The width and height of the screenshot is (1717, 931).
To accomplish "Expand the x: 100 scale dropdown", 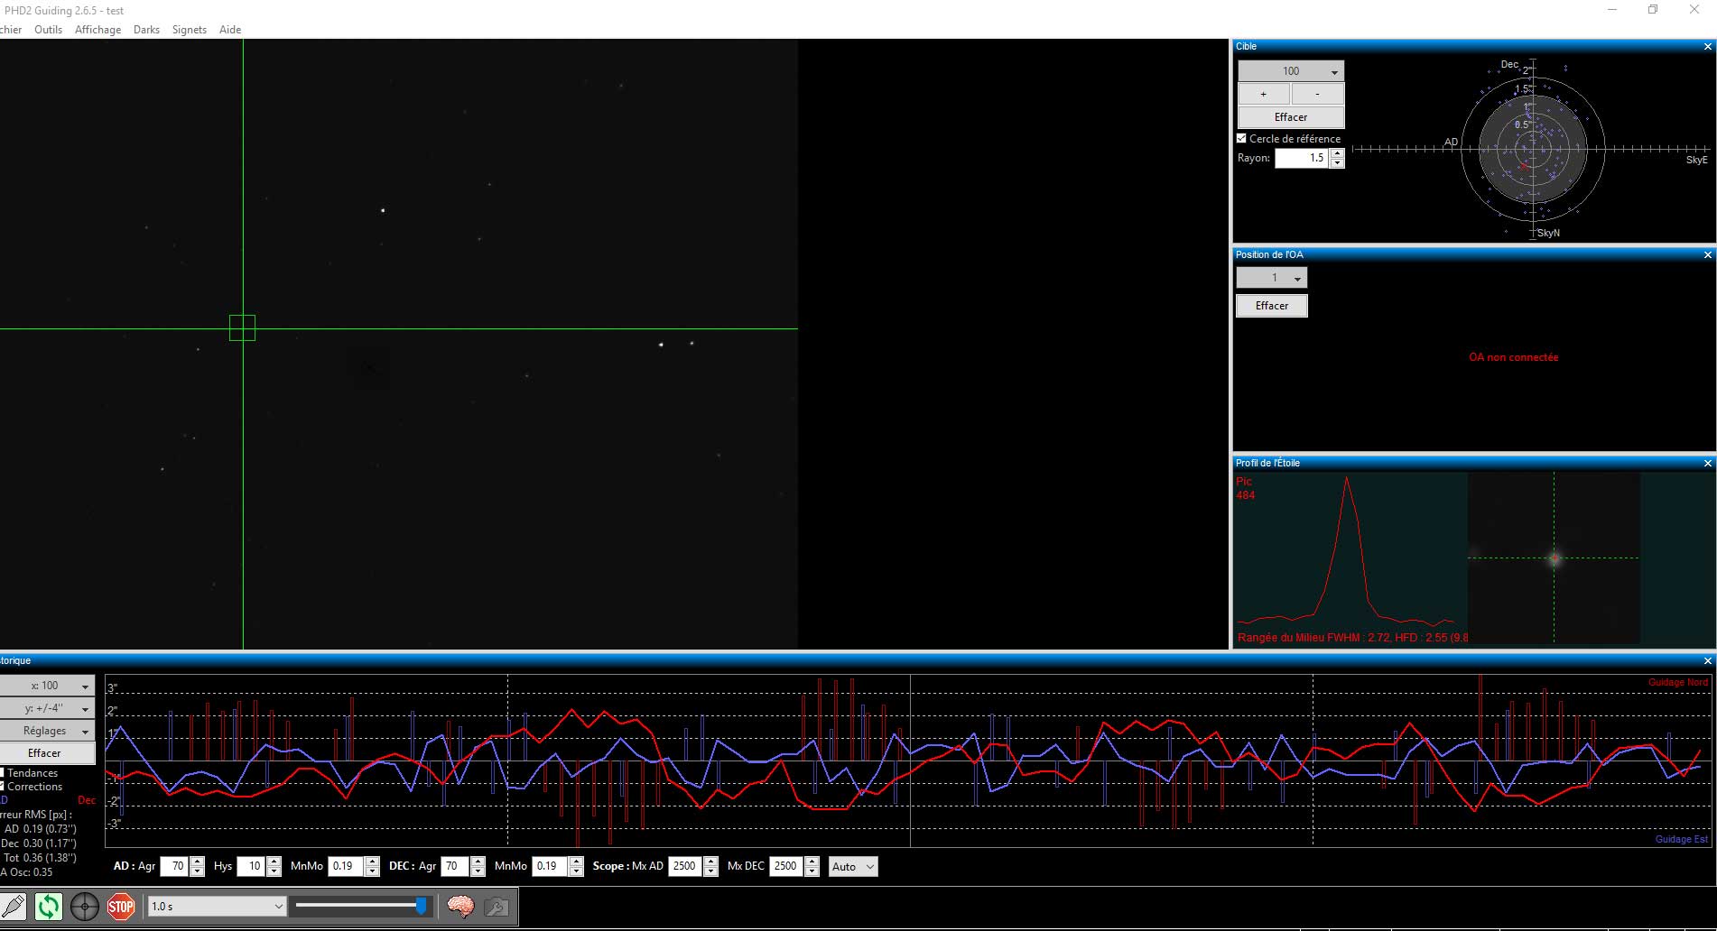I will pyautogui.click(x=47, y=686).
